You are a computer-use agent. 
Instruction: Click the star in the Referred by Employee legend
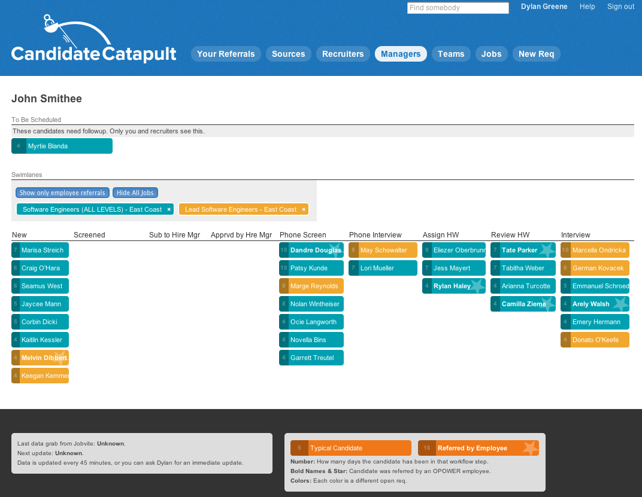click(x=529, y=447)
